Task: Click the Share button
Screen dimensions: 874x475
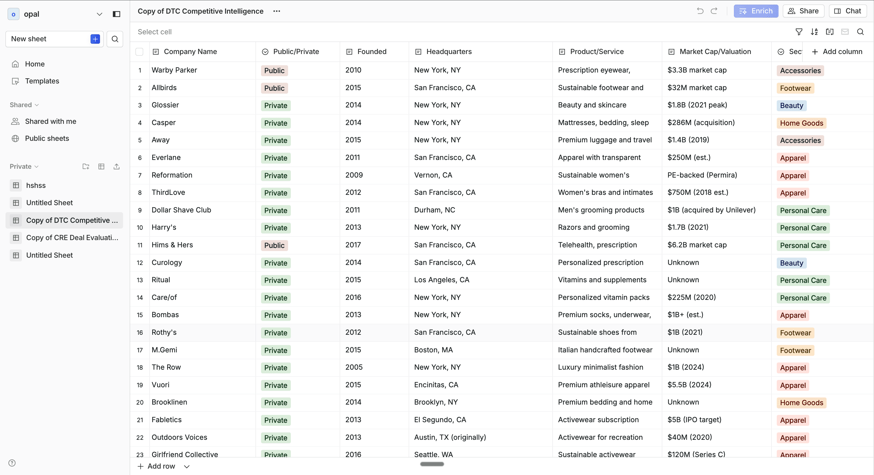Action: 803,11
